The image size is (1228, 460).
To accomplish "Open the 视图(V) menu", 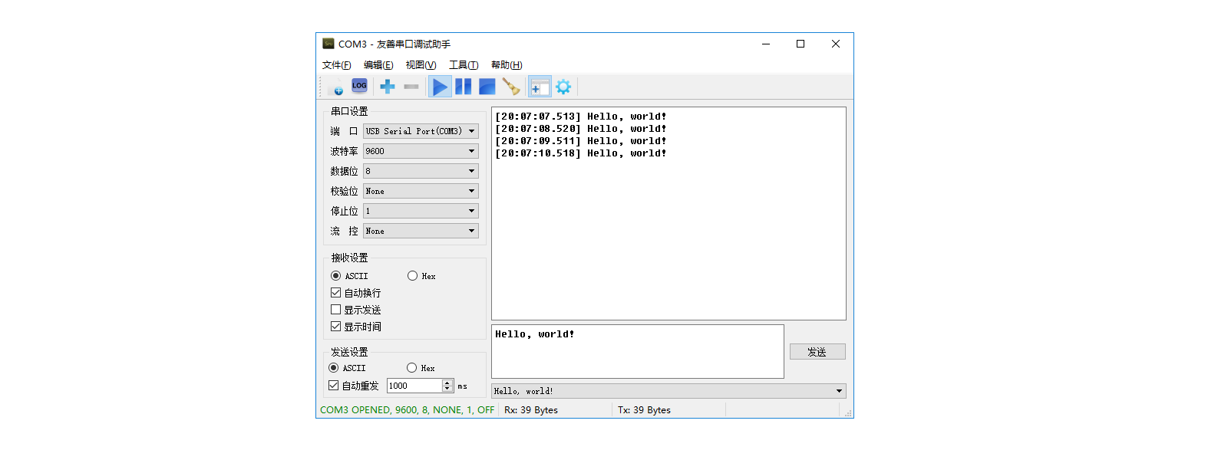I will click(421, 65).
